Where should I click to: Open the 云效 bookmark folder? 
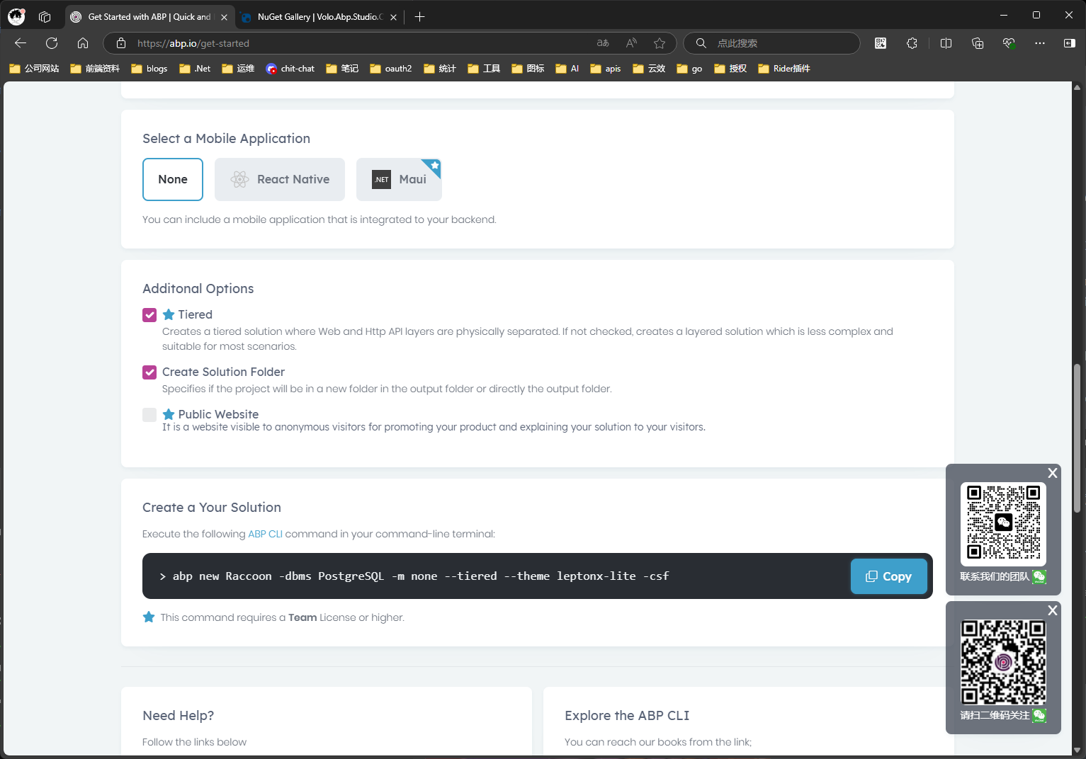649,69
